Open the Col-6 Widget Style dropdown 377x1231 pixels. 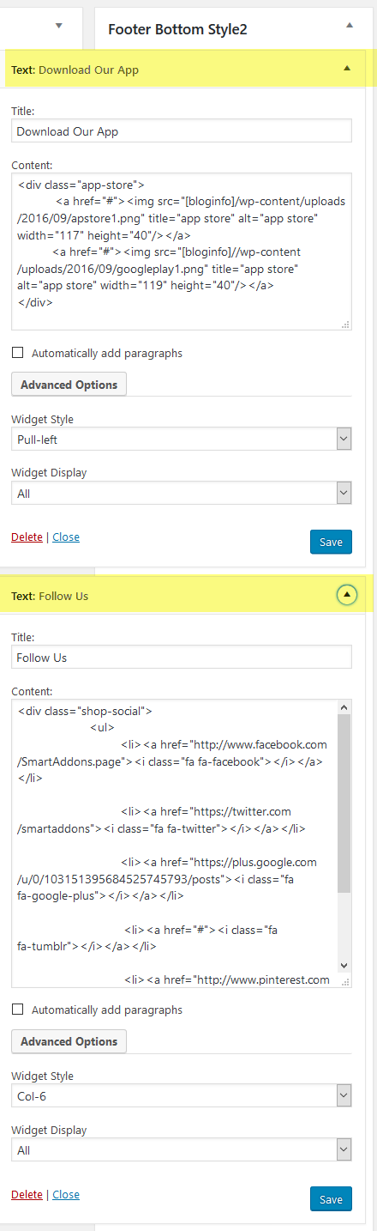point(182,1095)
